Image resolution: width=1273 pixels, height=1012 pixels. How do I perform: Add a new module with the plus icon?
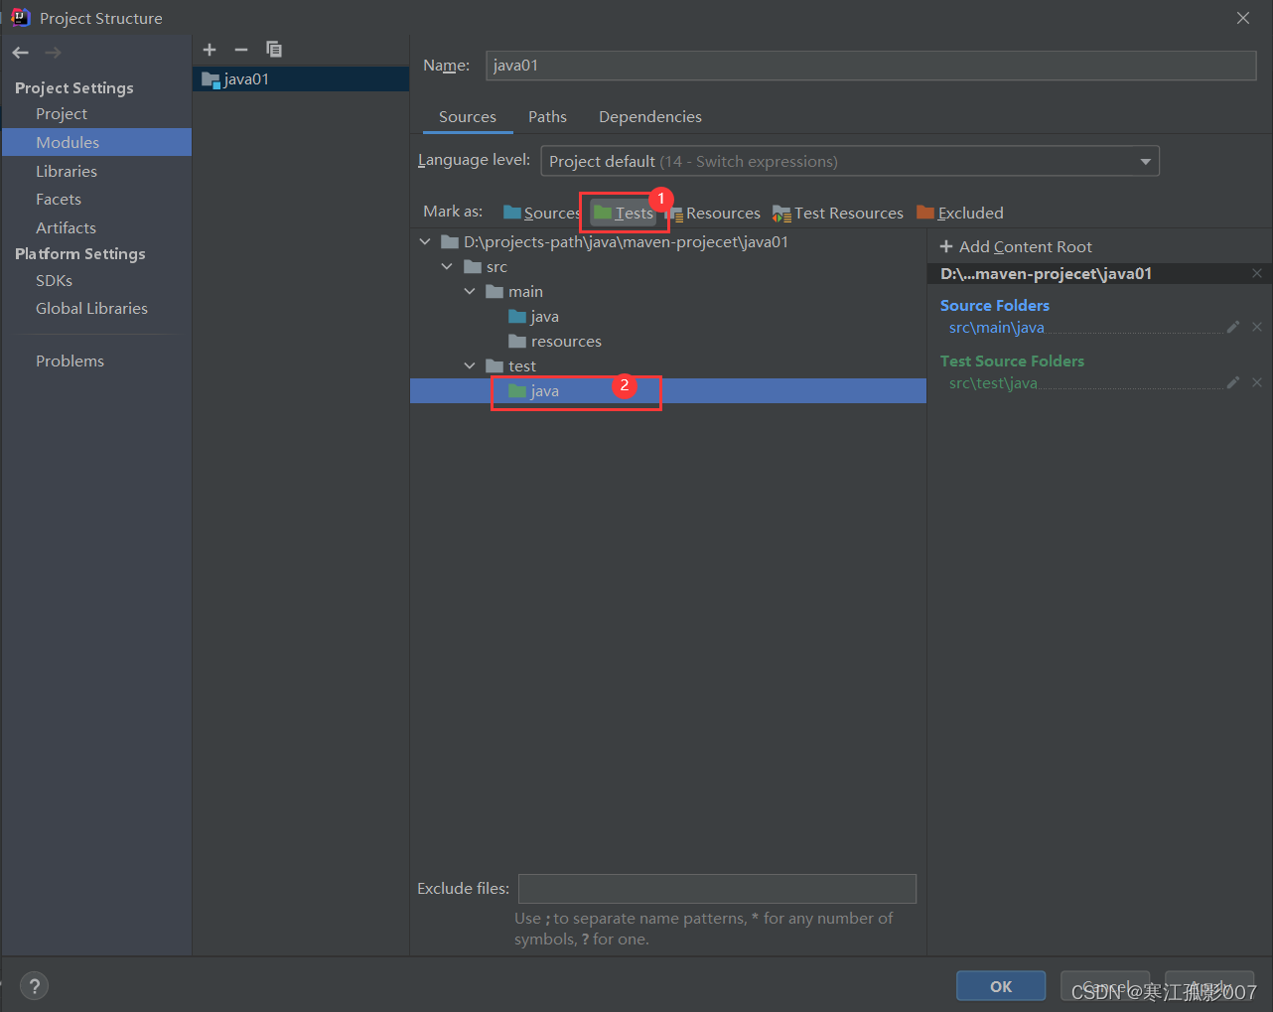point(210,50)
